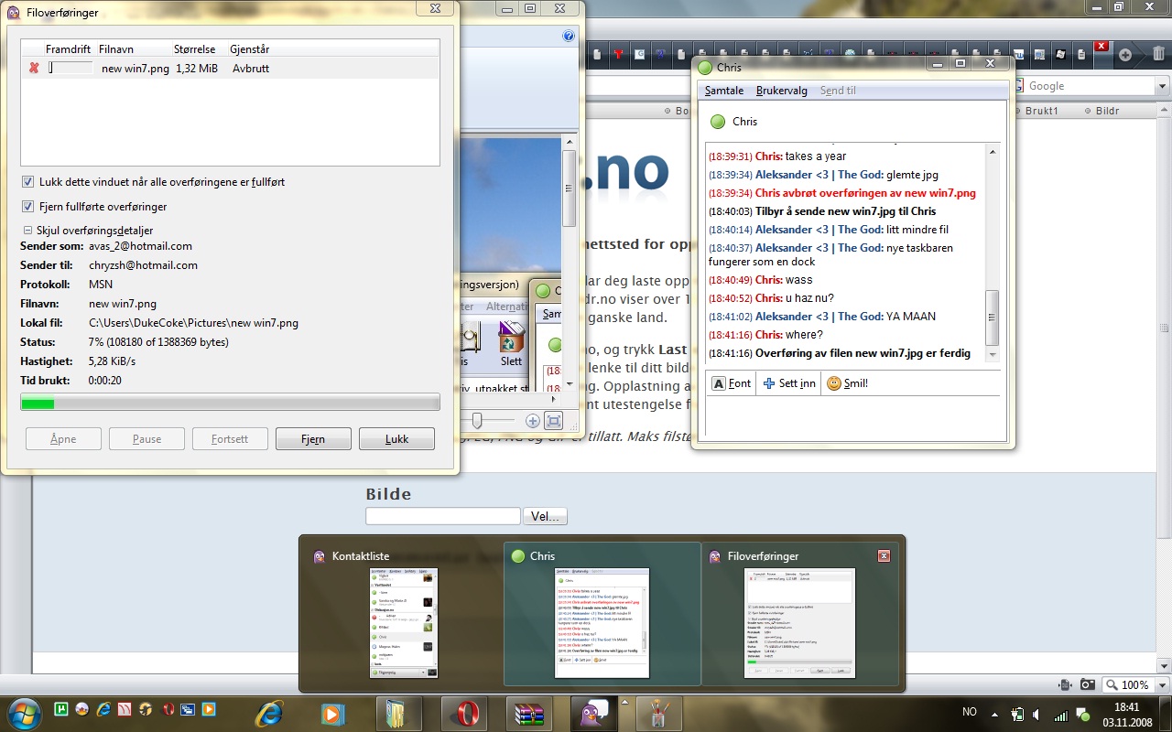Open Windows Media Player from taskbar
This screenshot has height=732, width=1172.
332,713
